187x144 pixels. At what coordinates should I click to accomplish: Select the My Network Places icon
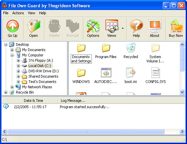tap(18, 87)
